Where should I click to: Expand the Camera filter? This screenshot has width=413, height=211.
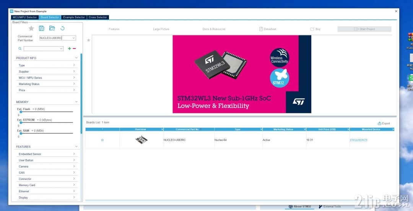click(47, 167)
